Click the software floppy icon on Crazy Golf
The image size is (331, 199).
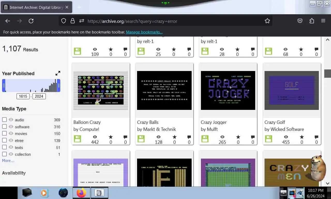(x=268, y=139)
